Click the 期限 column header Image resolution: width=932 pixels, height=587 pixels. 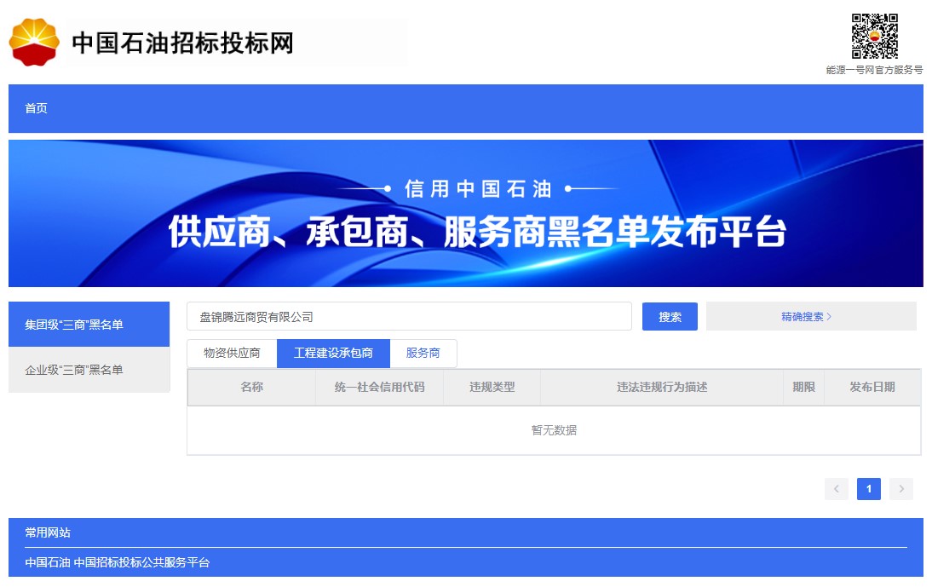803,388
